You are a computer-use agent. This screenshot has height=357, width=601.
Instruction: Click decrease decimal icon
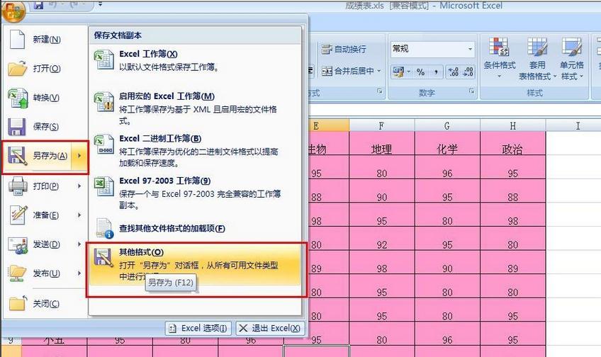[x=468, y=72]
